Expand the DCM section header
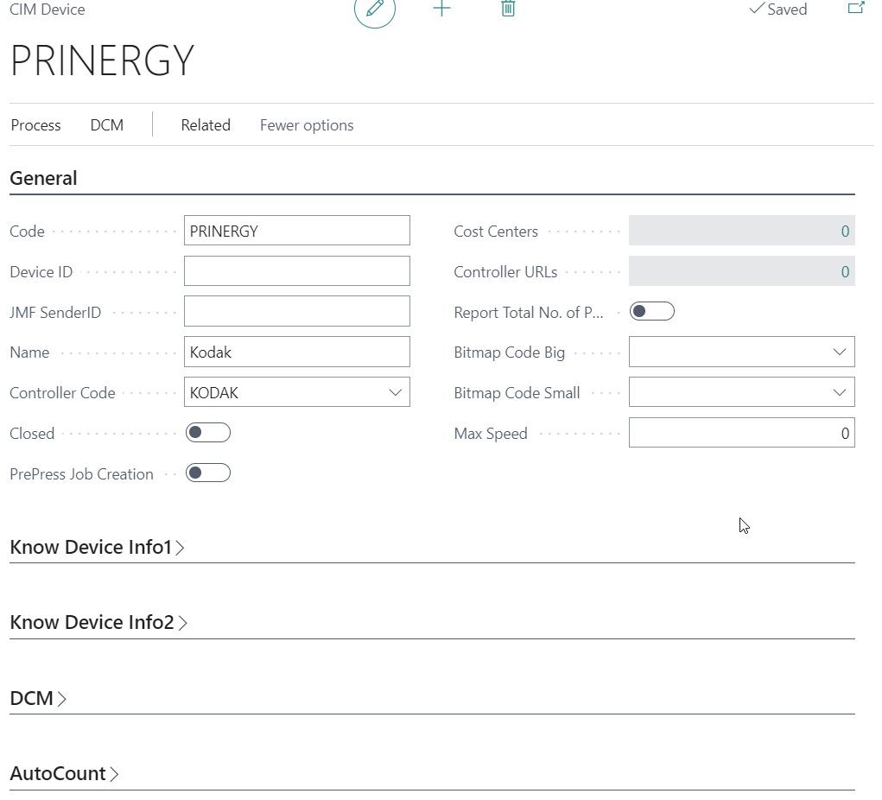 (x=38, y=698)
